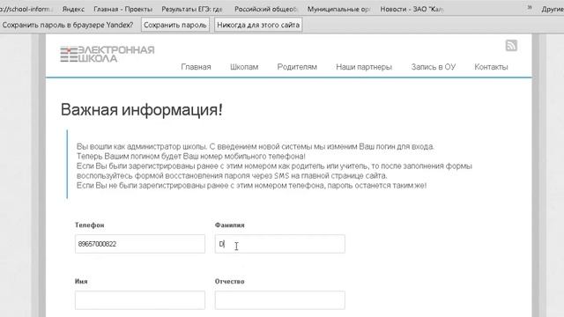Focus the Имя input field
The height and width of the screenshot is (317, 564).
point(140,300)
